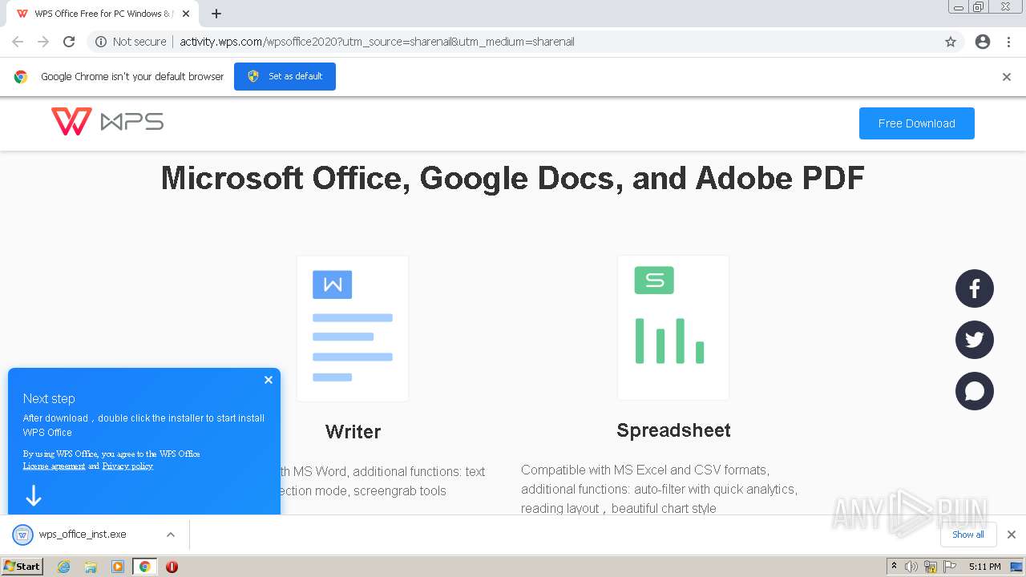
Task: Expand the wps_office_inst.exe download options
Action: point(171,535)
